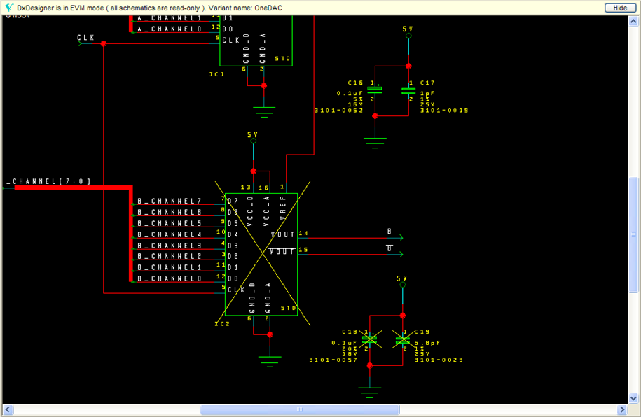The height and width of the screenshot is (417, 641).
Task: Hide the EVM mode notification banner
Action: (x=619, y=7)
